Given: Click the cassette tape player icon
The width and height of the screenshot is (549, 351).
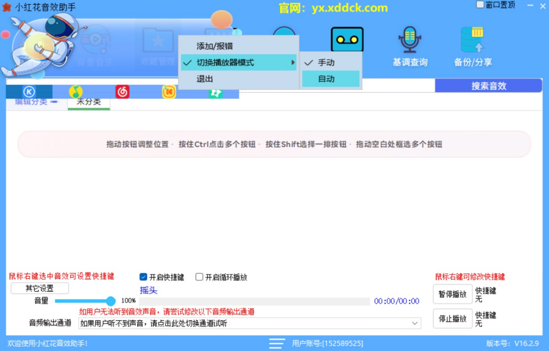Looking at the screenshot, I should [x=347, y=39].
